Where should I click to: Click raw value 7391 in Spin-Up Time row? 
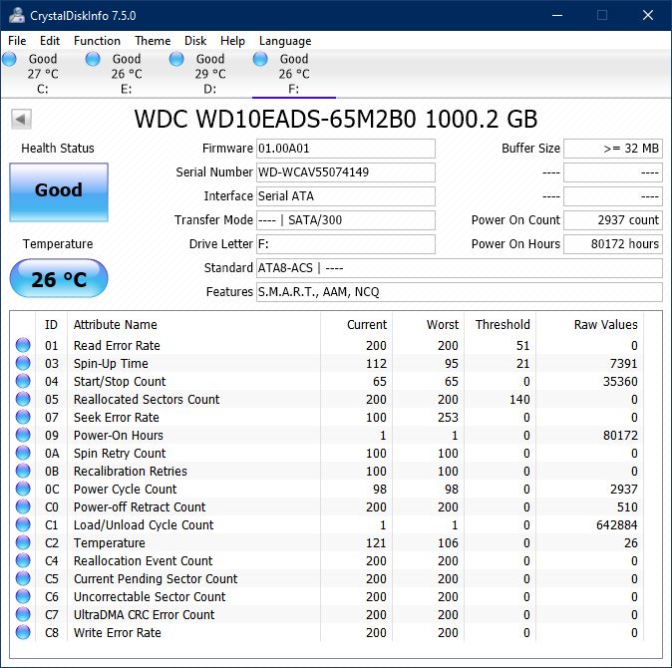pos(623,363)
